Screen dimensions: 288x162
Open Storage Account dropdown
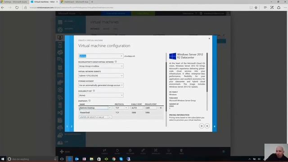click(101, 85)
